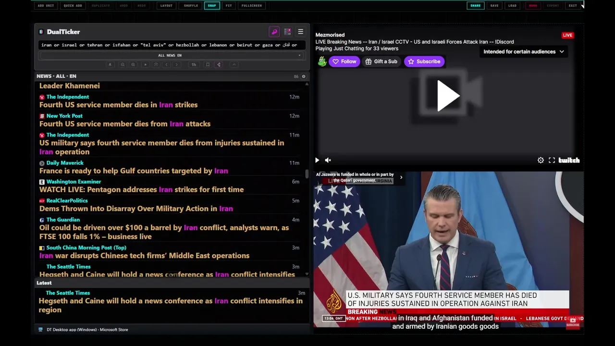615x346 pixels.
Task: Click scroll down arrow of news list
Action: [x=307, y=274]
